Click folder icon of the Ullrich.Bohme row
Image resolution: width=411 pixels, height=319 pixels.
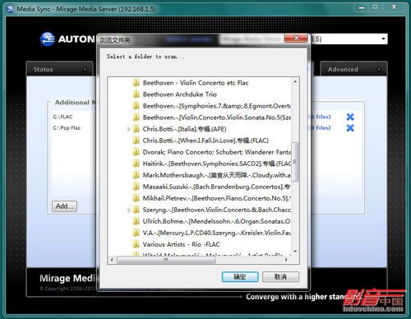(136, 221)
